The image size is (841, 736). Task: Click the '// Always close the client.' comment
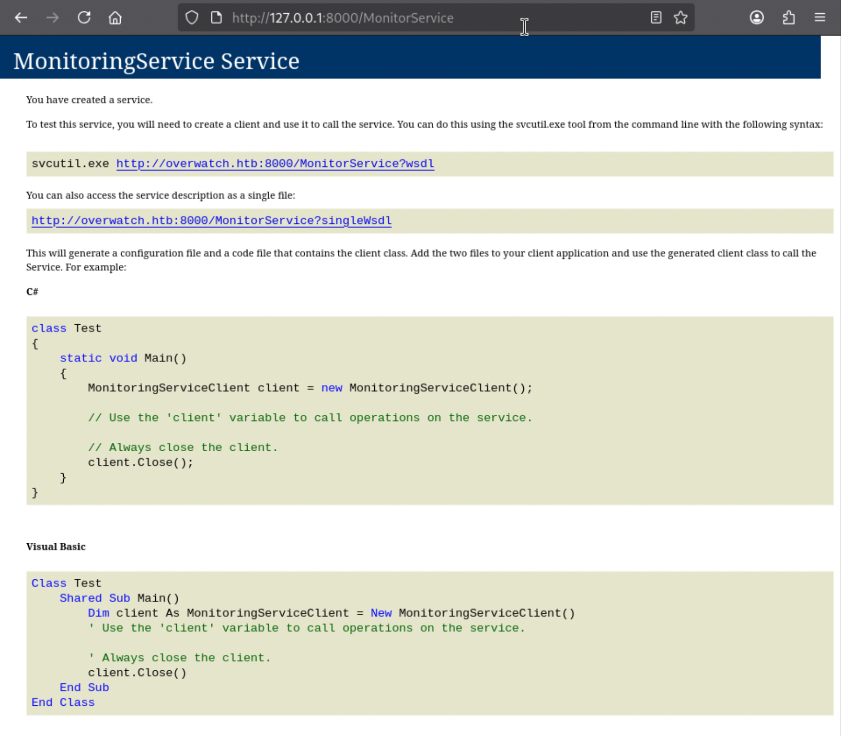click(x=183, y=447)
